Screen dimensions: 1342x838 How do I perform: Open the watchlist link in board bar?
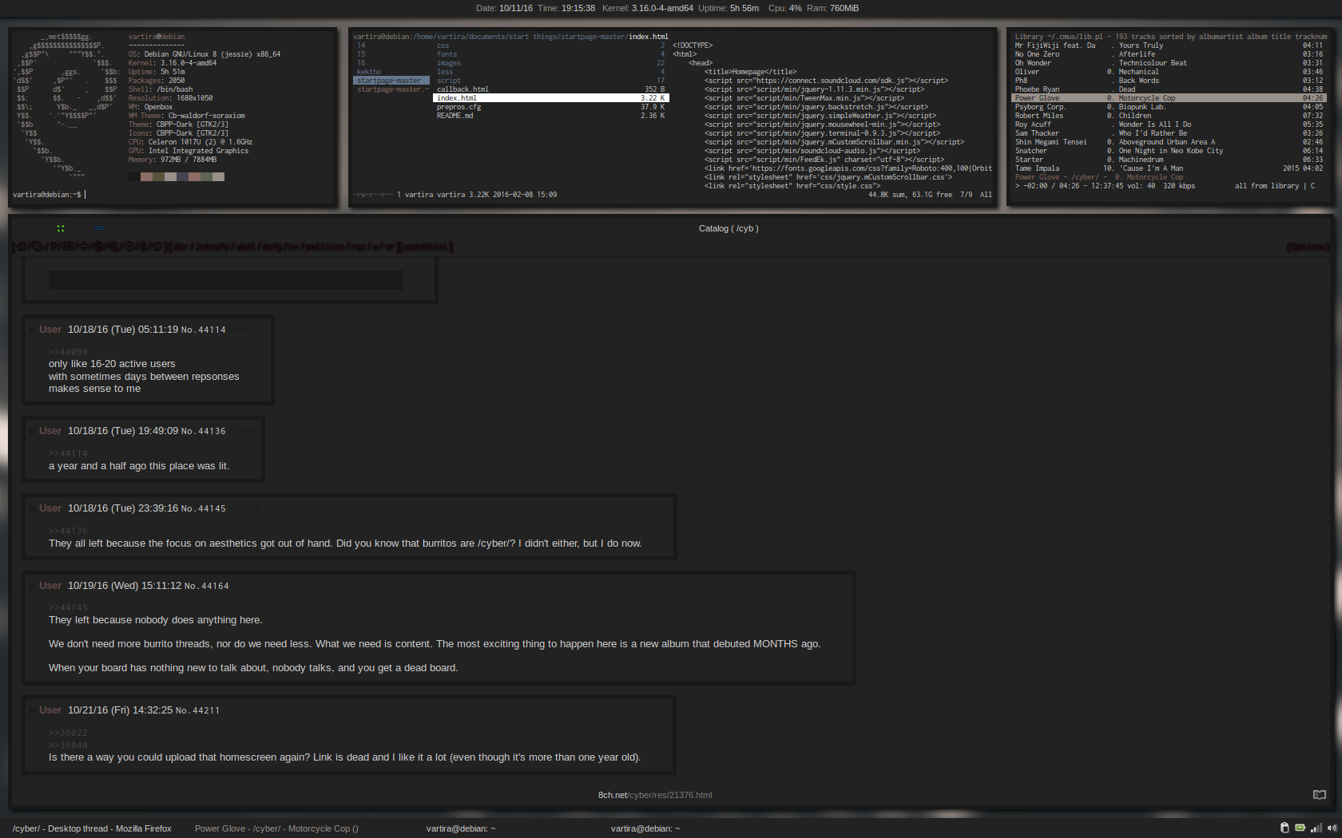click(426, 247)
